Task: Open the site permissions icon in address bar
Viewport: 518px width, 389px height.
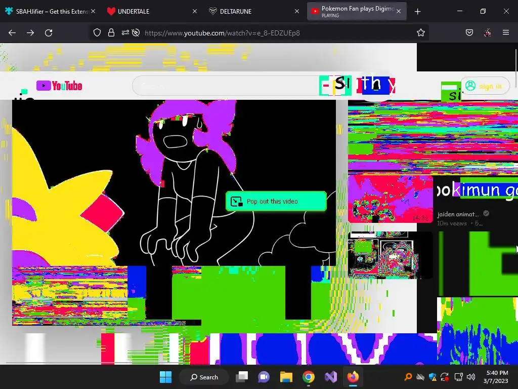Action: (125, 33)
